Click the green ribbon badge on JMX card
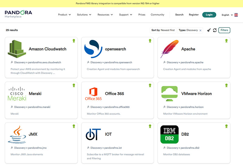Screen dimensions: 243x166 [x=74, y=126]
